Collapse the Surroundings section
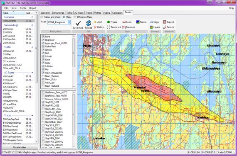Viewport: 237px width, 156px height. 32,25
